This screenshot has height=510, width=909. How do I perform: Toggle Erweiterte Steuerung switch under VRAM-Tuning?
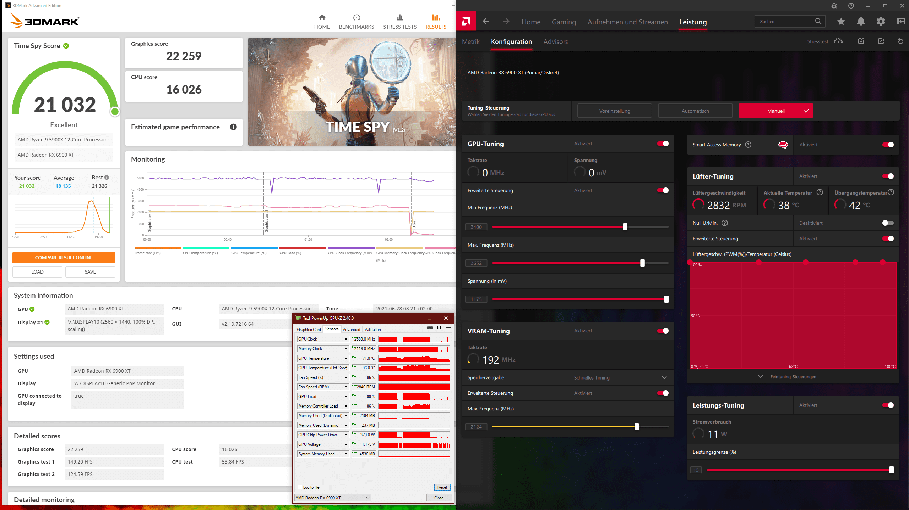click(x=663, y=393)
